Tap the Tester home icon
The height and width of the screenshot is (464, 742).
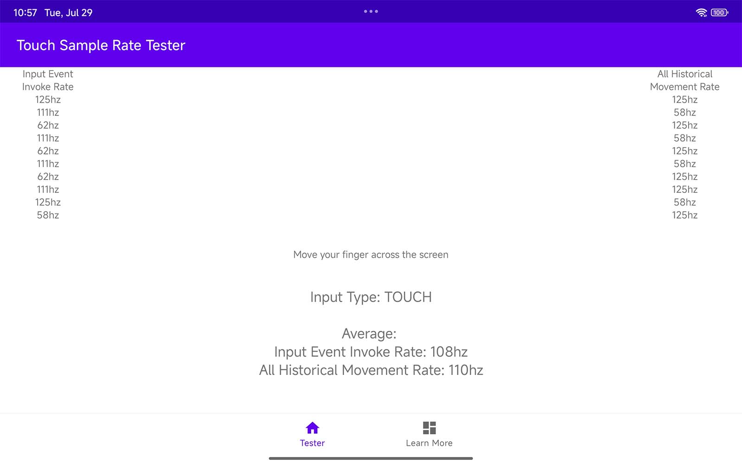coord(312,427)
